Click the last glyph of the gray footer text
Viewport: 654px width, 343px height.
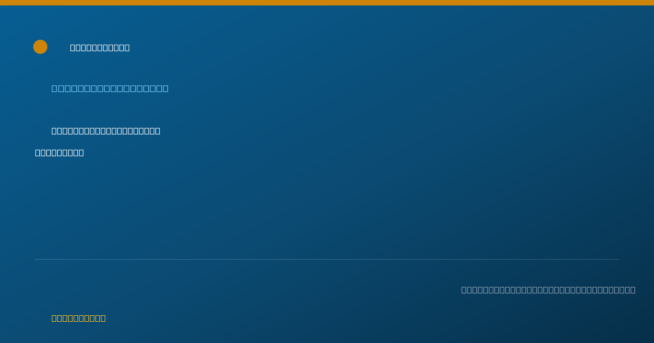pos(633,290)
